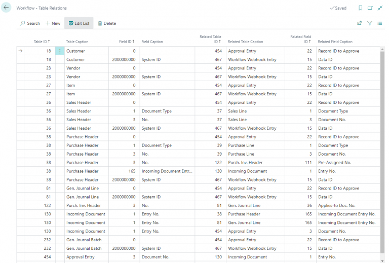Click the collapse page arrows icon

pos(380,8)
